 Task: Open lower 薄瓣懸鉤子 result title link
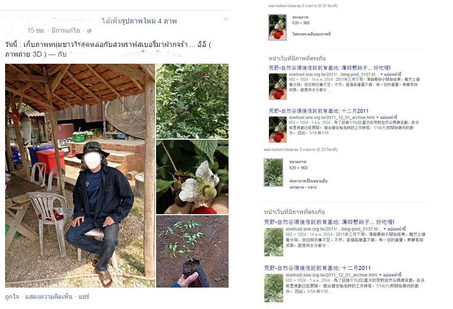coord(329,222)
